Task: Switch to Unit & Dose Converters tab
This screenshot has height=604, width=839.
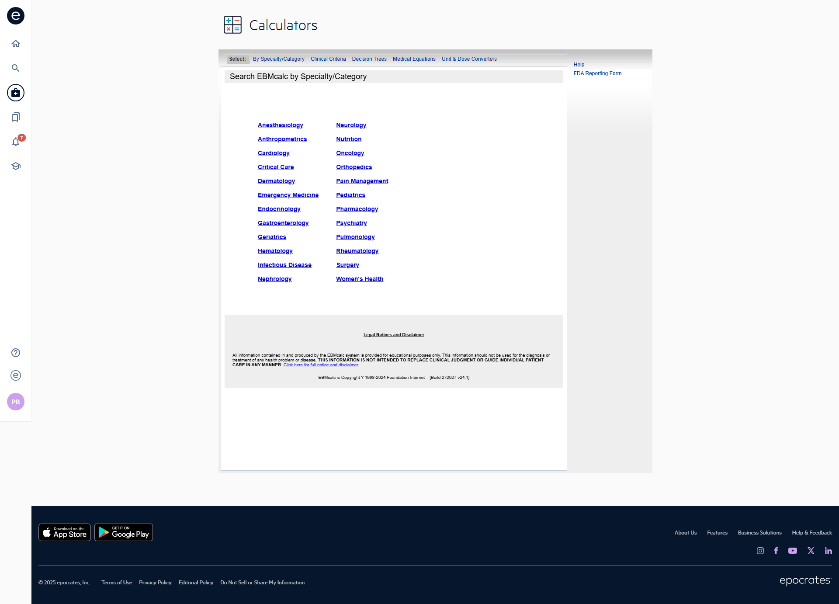Action: [x=469, y=59]
